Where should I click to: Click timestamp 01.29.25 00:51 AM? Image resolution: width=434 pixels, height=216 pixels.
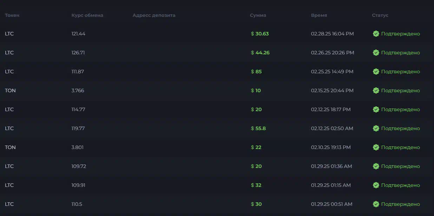pyautogui.click(x=332, y=204)
